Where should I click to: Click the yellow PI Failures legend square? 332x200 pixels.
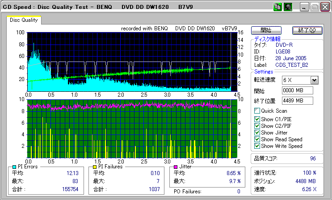pos(95,167)
